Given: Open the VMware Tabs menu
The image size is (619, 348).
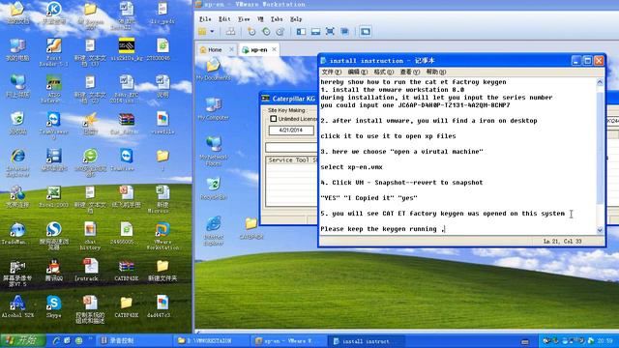Looking at the screenshot, I should 277,19.
